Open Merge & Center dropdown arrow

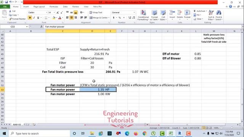[x=109, y=18]
